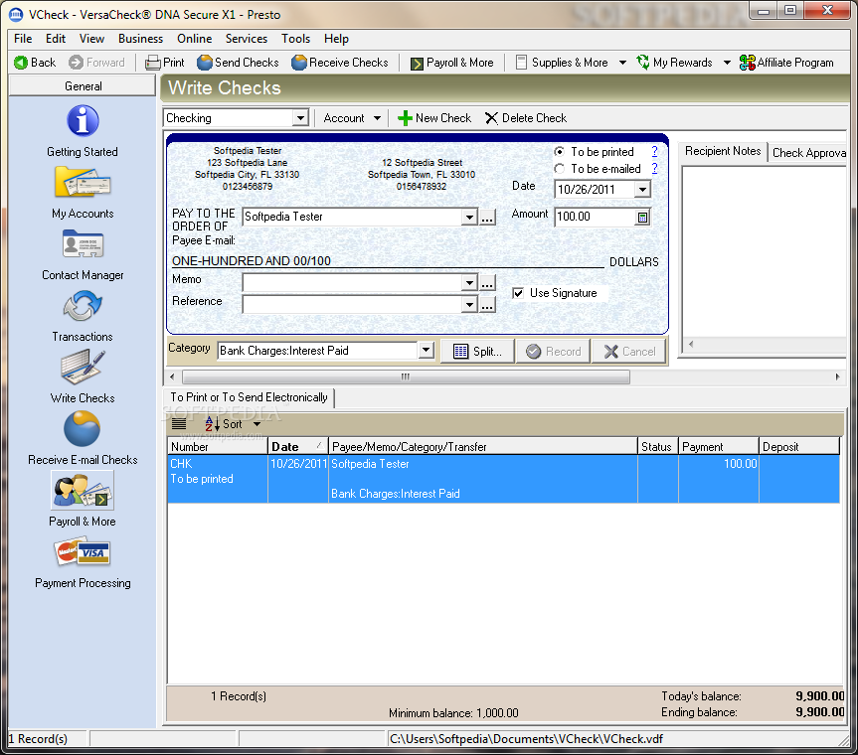Expand the Category dropdown arrow
Screen dimensions: 858x755
(426, 351)
